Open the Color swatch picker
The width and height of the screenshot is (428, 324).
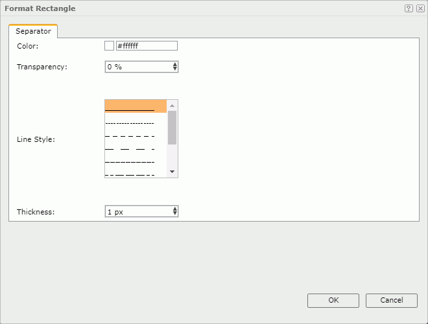pos(109,45)
